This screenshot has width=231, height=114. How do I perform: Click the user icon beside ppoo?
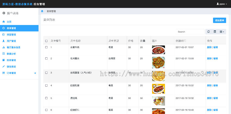click(218, 4)
